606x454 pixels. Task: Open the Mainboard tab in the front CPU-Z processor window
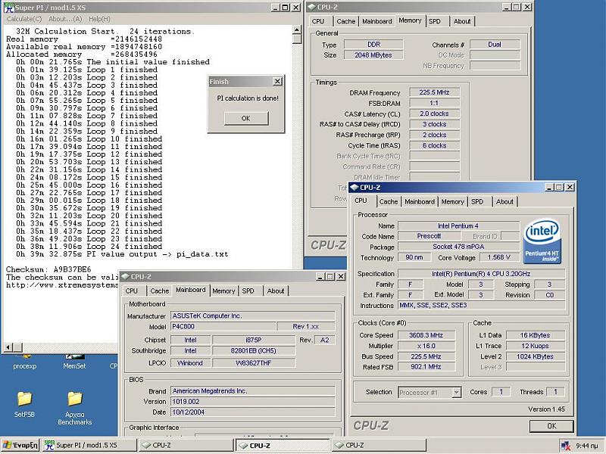click(x=420, y=201)
